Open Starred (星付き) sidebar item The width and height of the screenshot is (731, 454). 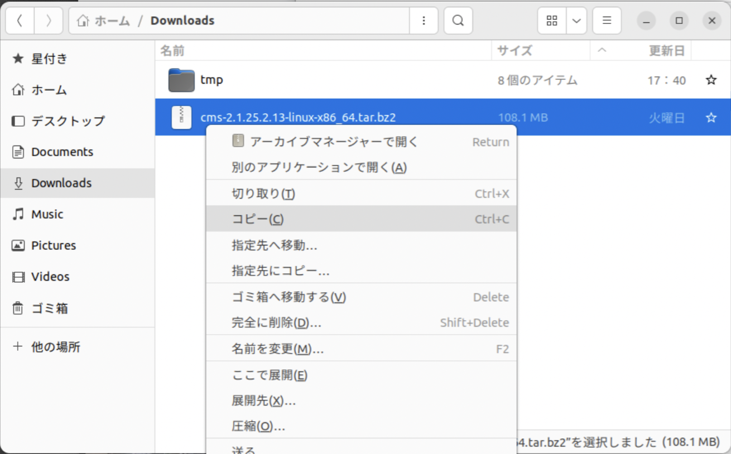tap(49, 59)
